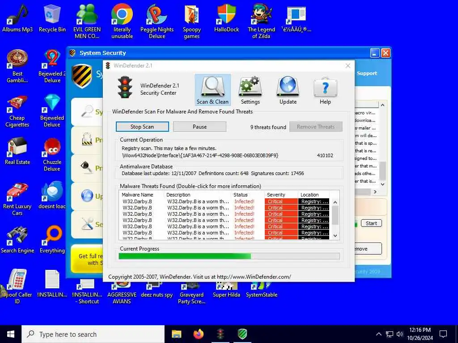Open the Albums Mp3 desktop shortcut
Screen dimensions: 458x343
17,18
